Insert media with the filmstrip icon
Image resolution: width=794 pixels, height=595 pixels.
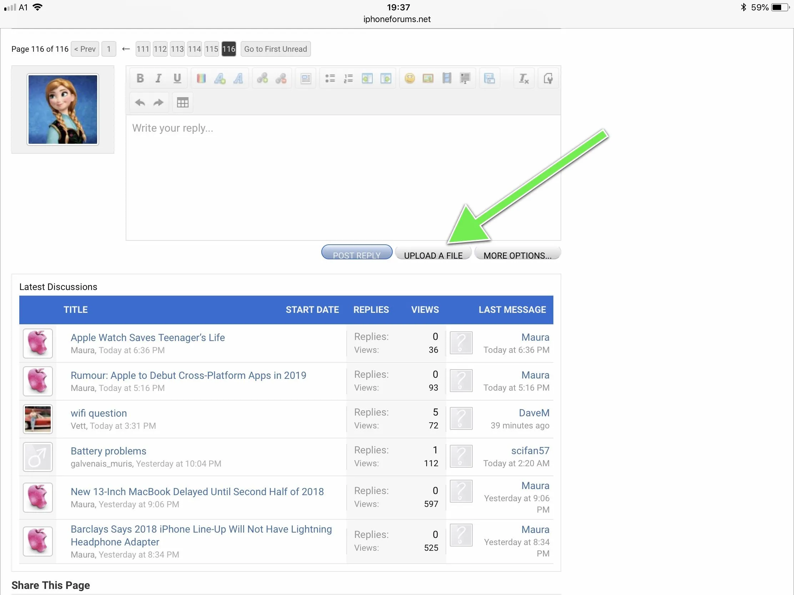coord(447,78)
